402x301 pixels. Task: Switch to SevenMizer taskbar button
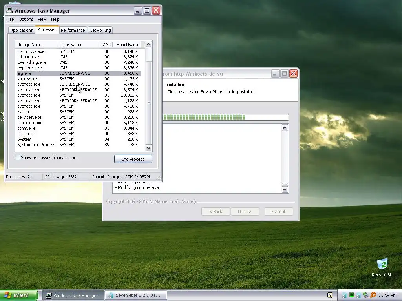136,296
